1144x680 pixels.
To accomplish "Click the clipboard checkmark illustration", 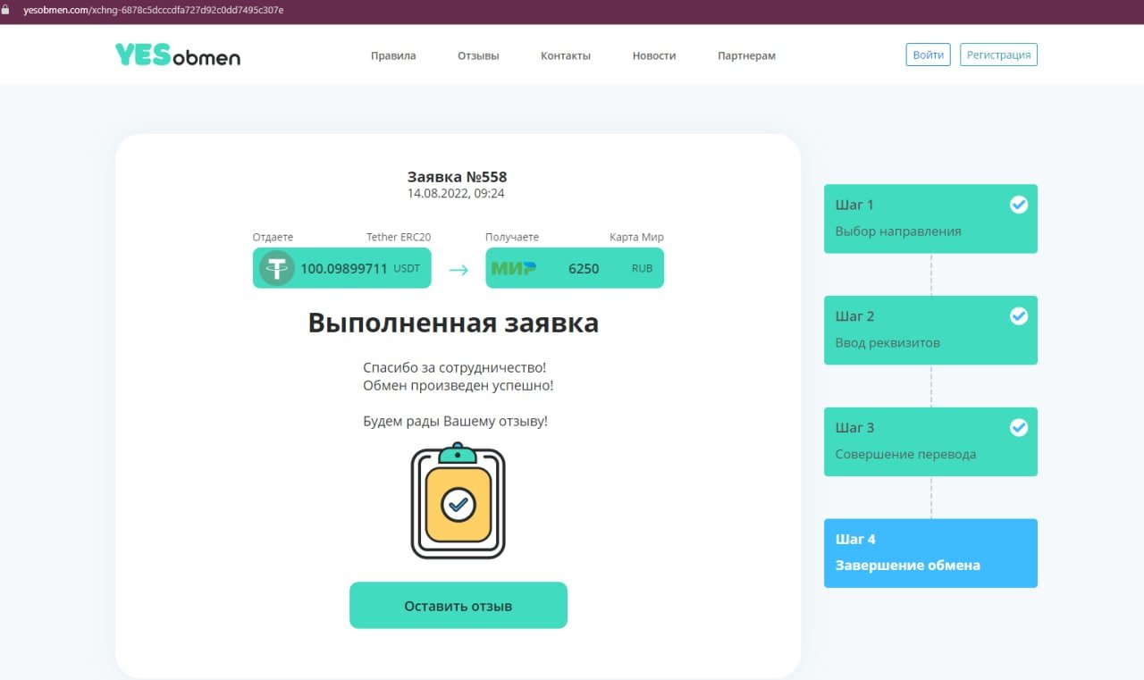I will point(458,500).
